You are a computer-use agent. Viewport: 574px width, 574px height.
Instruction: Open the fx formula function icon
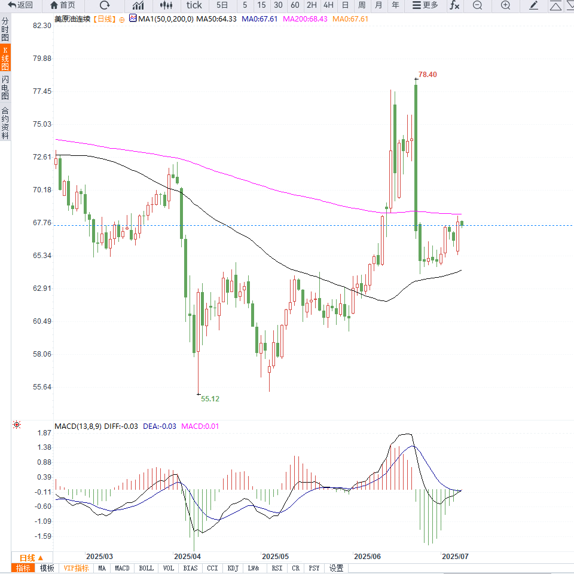pos(455,5)
